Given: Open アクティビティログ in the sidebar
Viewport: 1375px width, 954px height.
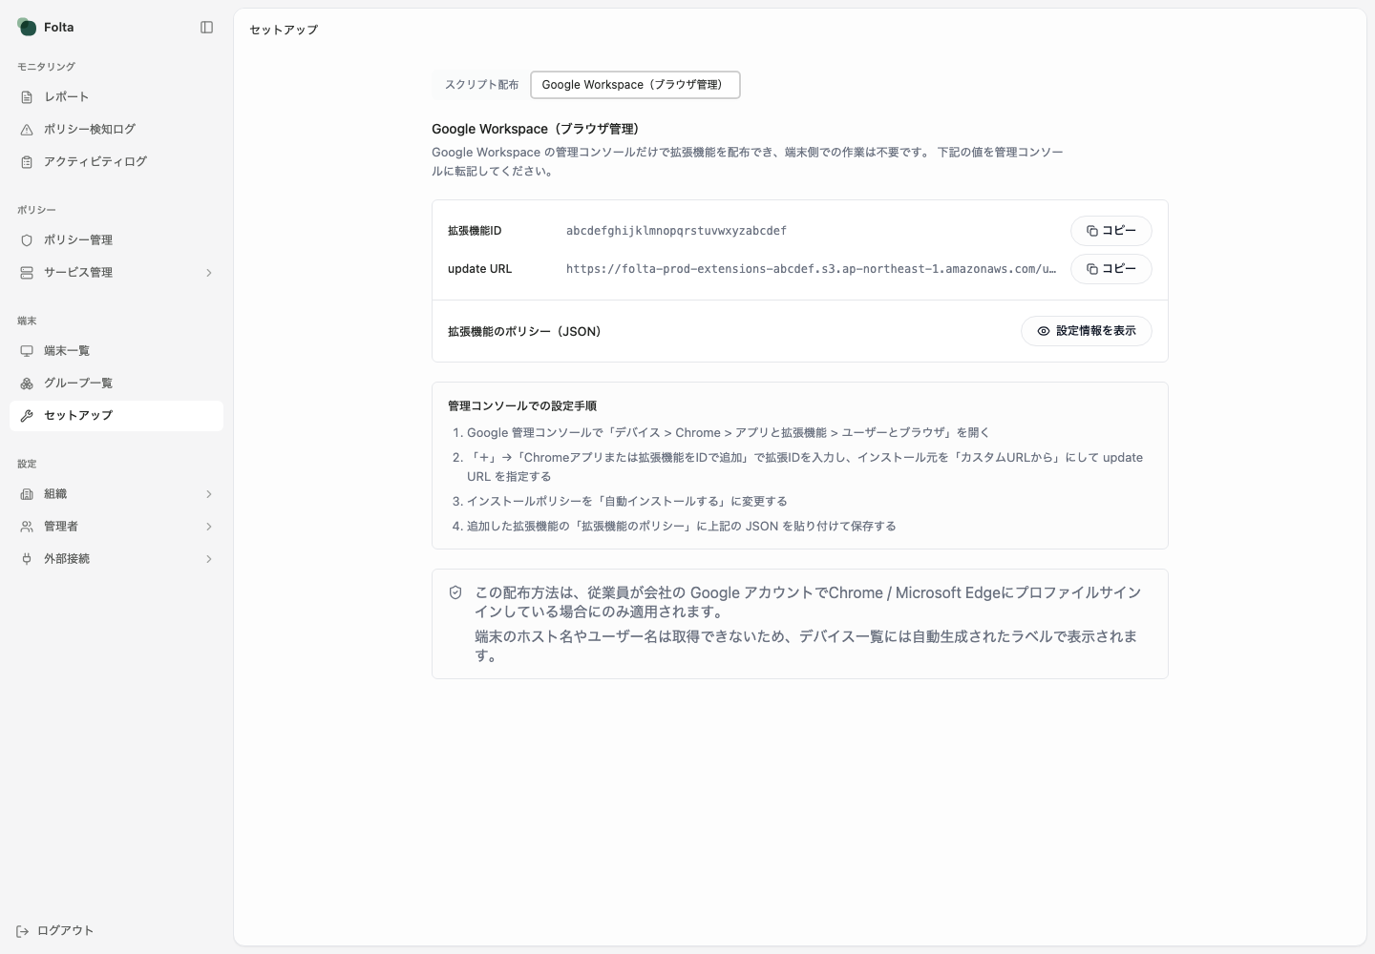Looking at the screenshot, I should pos(116,162).
